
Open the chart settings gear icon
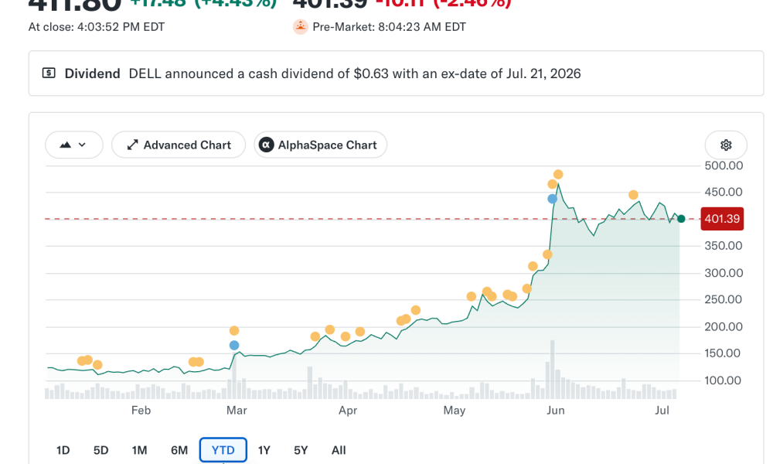point(726,145)
